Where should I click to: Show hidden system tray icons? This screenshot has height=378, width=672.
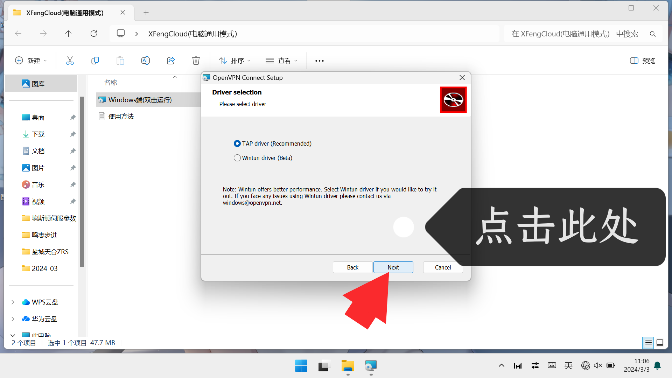coord(502,365)
